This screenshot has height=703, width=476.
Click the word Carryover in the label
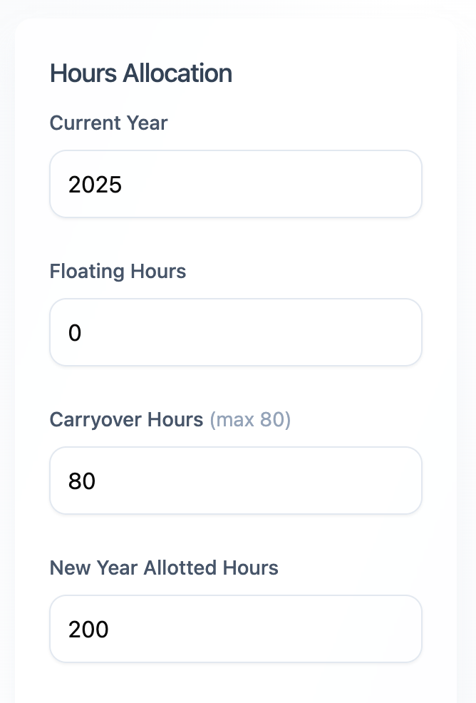click(96, 419)
